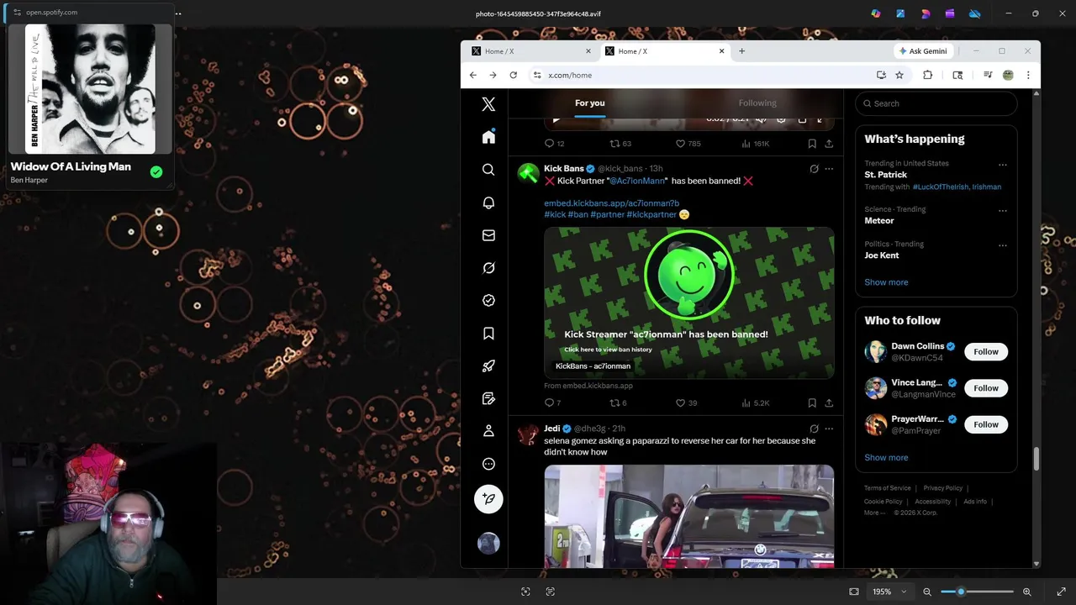Screen dimensions: 1076x605
Task: Open the Selena Gomez video thumbnail
Action: coord(689,517)
